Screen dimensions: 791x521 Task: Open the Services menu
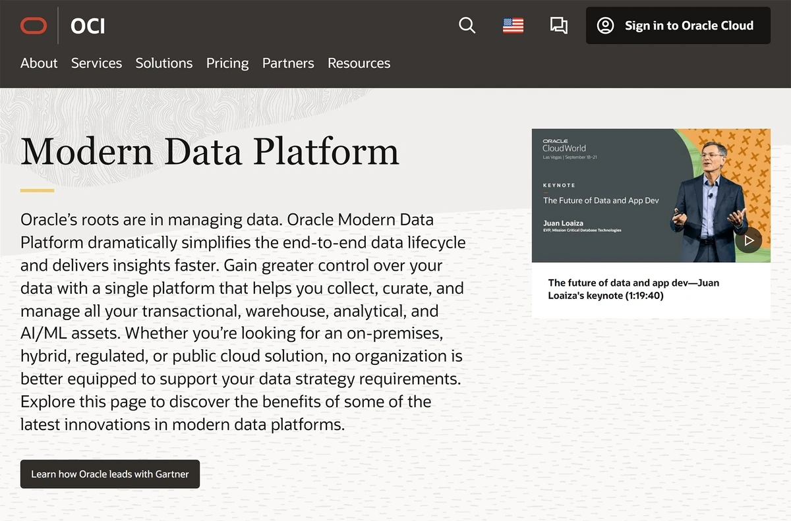[96, 63]
